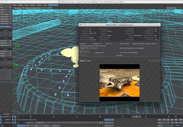
Task: Click the viewport magnifier zoom icon
Action: [x=175, y=8]
